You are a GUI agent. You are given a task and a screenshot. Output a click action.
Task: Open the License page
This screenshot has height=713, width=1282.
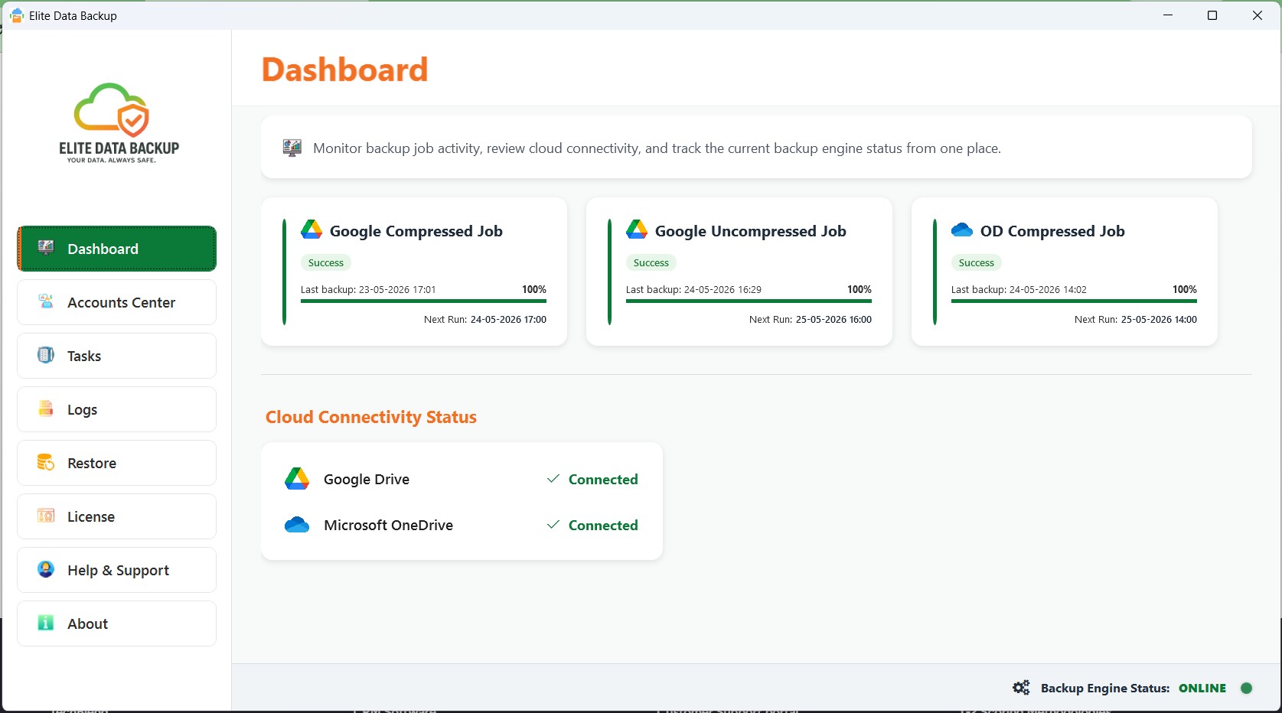tap(116, 516)
